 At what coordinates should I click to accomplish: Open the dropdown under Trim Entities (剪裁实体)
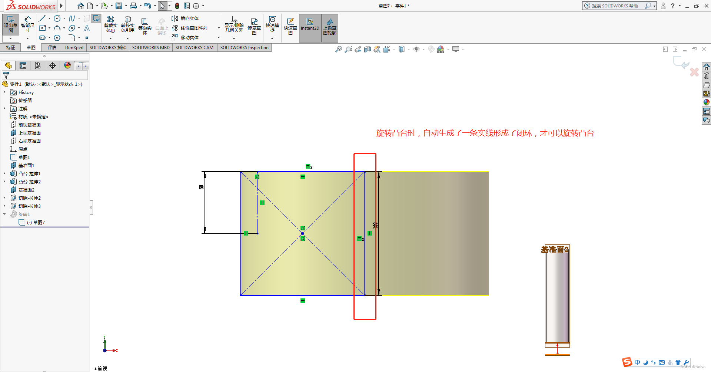110,38
